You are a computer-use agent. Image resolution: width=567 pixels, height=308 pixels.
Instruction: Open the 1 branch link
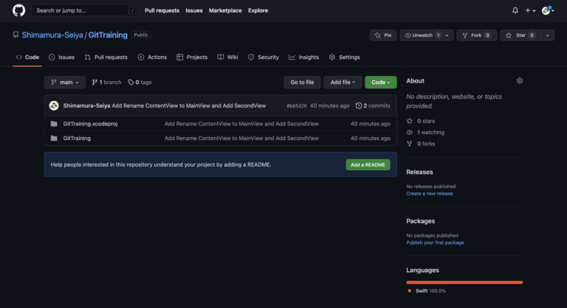tap(106, 83)
